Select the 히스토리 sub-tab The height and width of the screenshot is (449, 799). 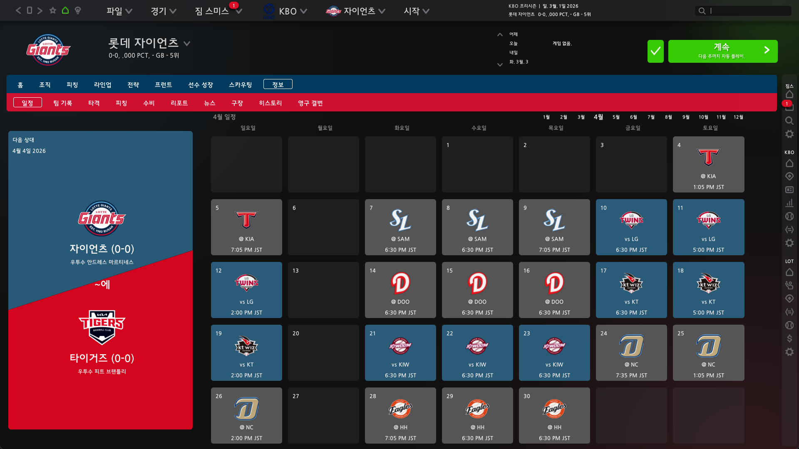point(270,103)
